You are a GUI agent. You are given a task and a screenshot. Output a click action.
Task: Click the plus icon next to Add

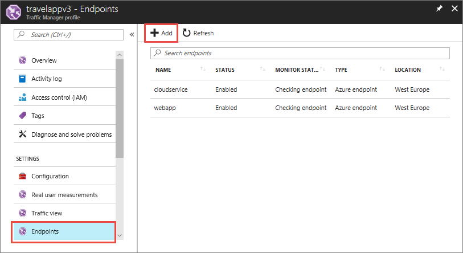[x=154, y=33]
